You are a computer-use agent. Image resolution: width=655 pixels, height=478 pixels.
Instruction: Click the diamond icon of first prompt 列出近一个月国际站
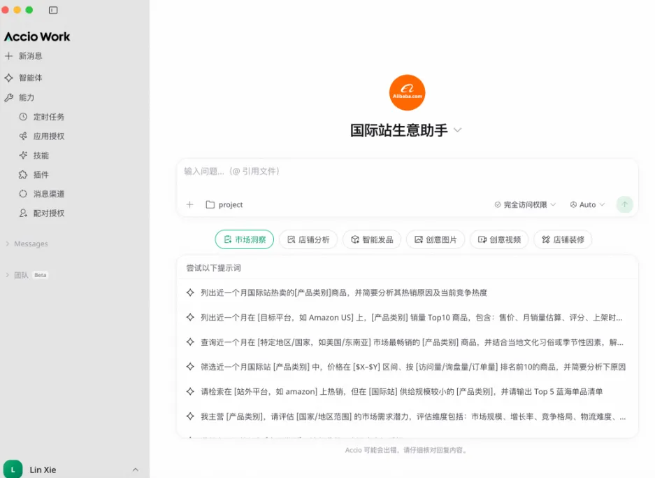coord(190,293)
